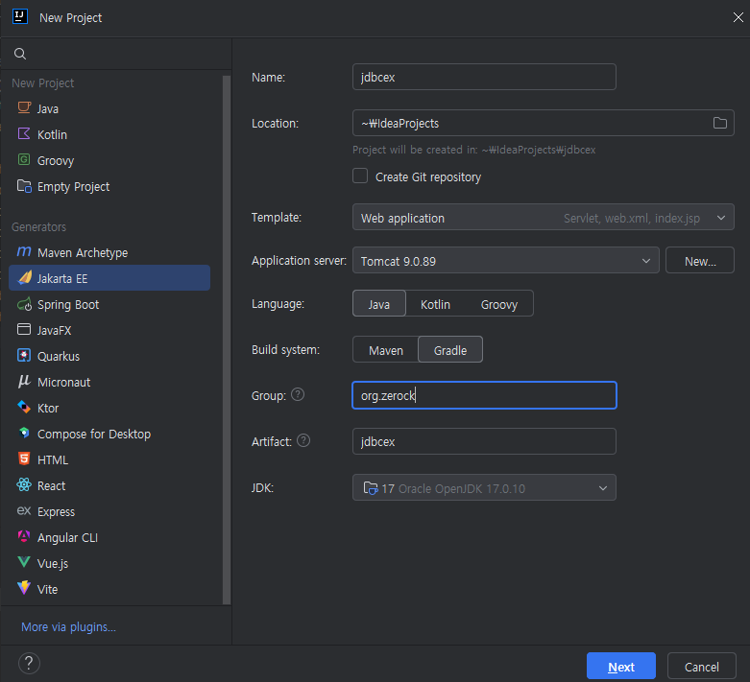Select Groovy as language
The width and height of the screenshot is (750, 682).
tap(499, 304)
